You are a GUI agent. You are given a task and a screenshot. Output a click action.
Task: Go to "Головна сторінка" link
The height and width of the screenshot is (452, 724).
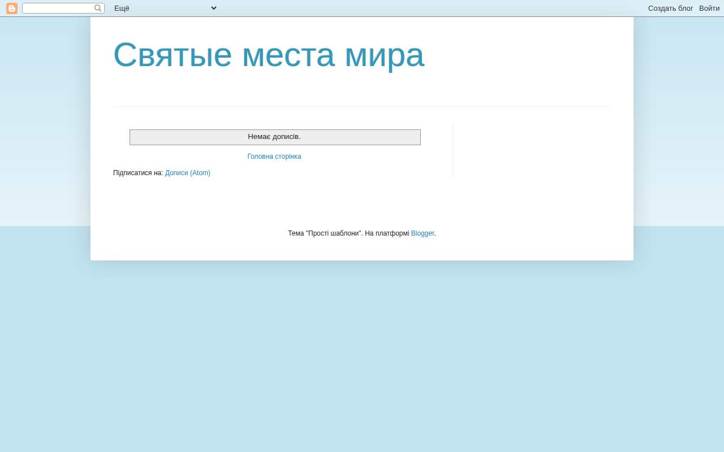[274, 157]
